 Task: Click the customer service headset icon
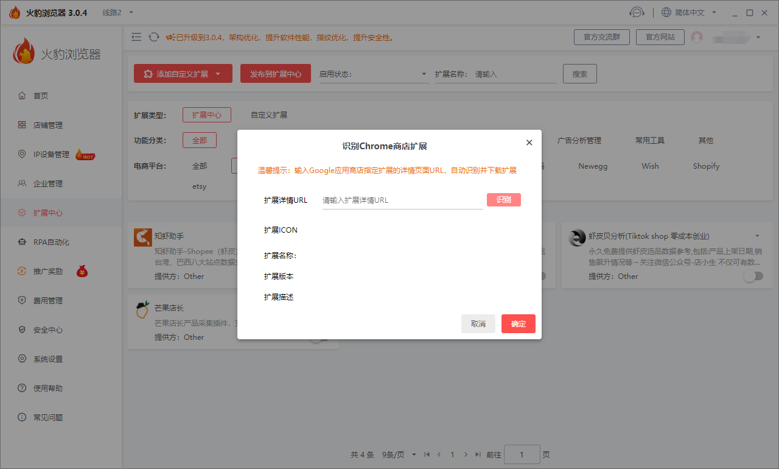point(637,13)
